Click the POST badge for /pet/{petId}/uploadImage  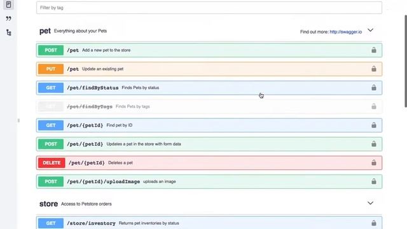(x=51, y=181)
